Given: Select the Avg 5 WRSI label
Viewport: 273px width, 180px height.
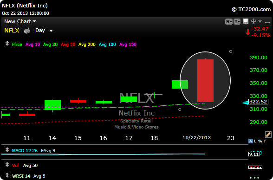Looking at the screenshot, I should pyautogui.click(x=39, y=176).
